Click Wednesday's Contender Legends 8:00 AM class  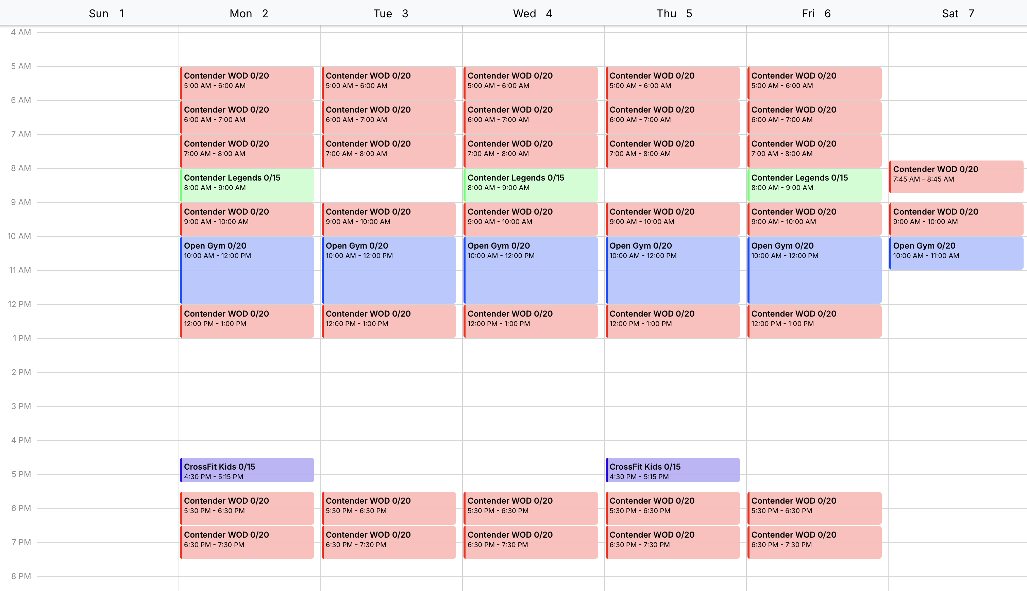(531, 185)
